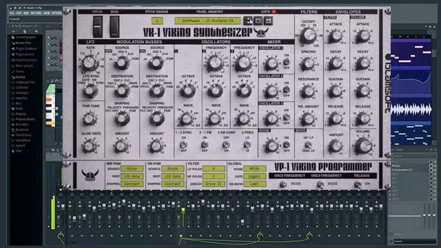The width and height of the screenshot is (441, 248).
Task: Toggle the OSC2 Frequency mode switch
Action: coord(283,185)
